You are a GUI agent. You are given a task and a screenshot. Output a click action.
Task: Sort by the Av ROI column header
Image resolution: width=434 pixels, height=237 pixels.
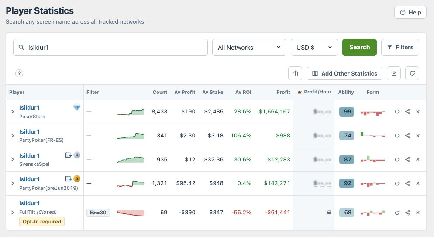[243, 92]
